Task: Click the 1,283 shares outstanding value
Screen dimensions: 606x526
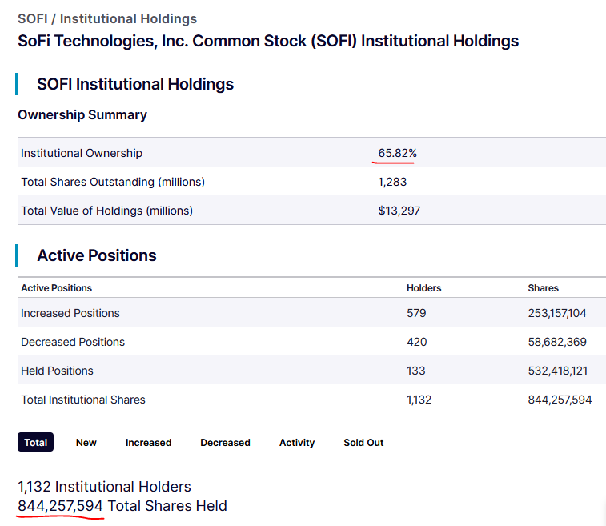Action: point(392,182)
